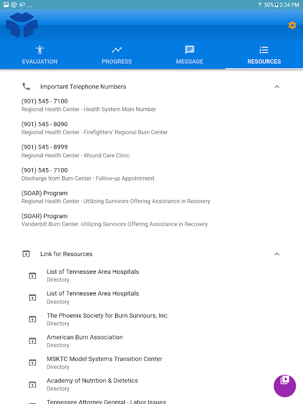Switch to the Evaluation tab
This screenshot has height=404, width=303.
39,55
